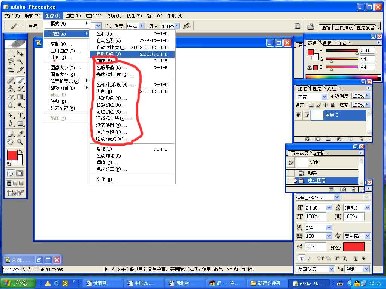Create a new layer in Layers panel
The height and width of the screenshot is (289, 386).
(351, 139)
